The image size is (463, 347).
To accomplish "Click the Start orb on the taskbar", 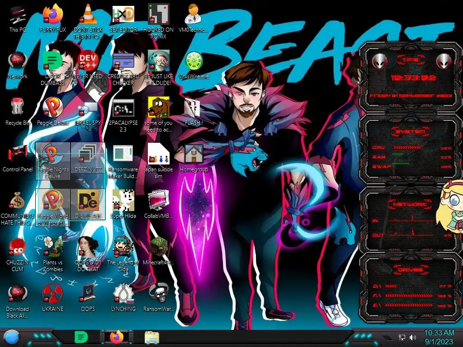I will (11, 337).
